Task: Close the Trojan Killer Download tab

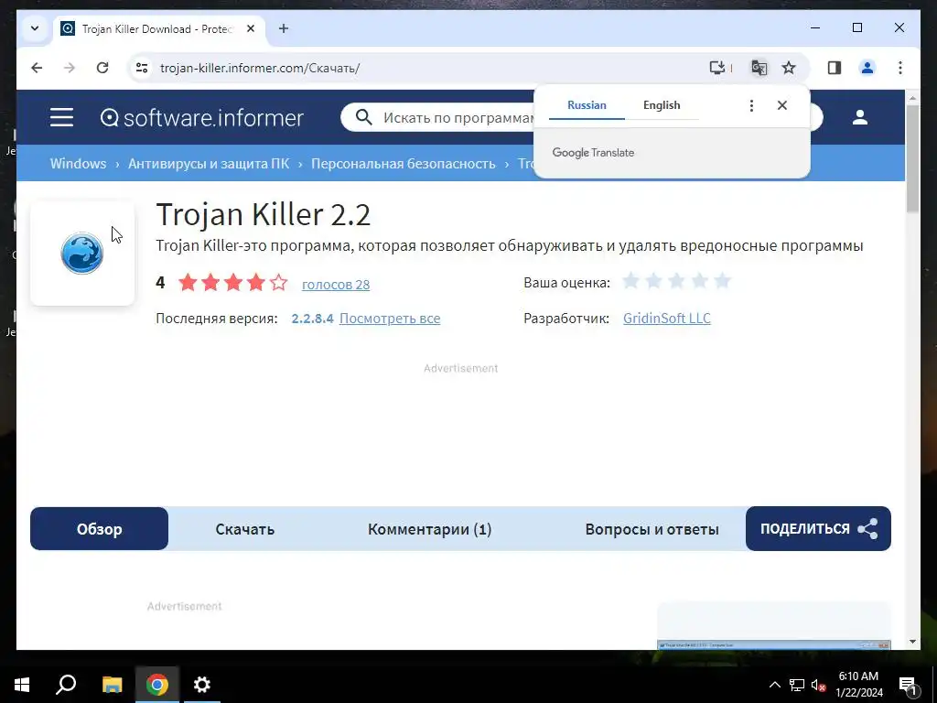Action: pyautogui.click(x=251, y=28)
